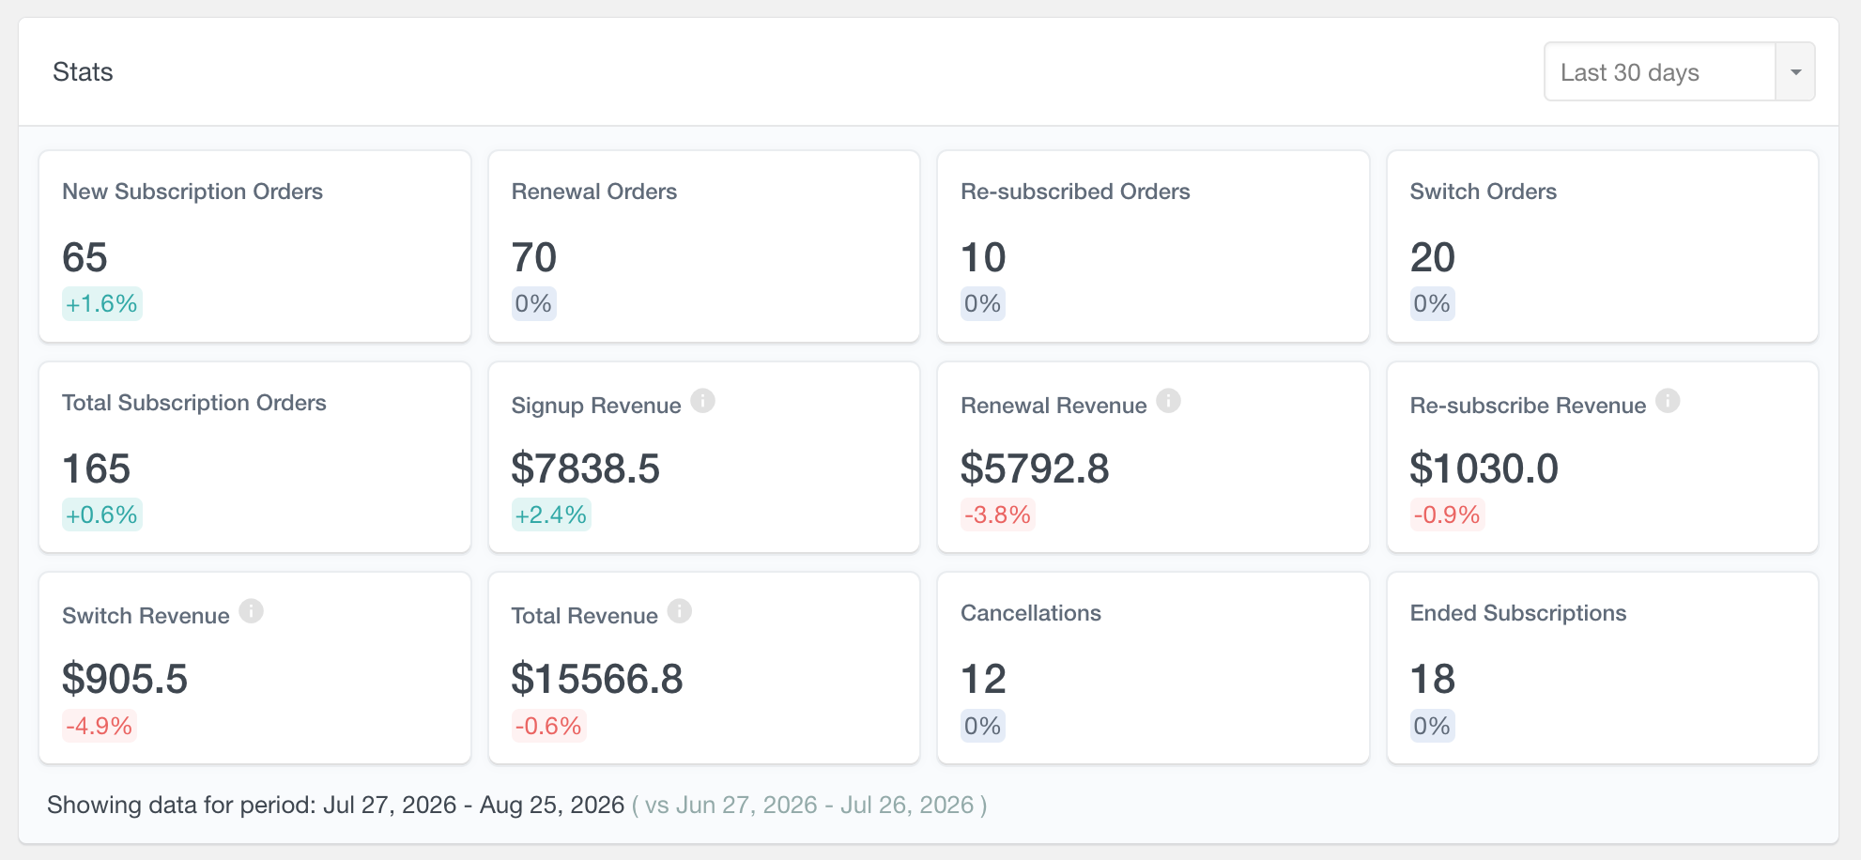Screen dimensions: 1861x860
Task: Click the -4.9% badge under Switch Revenue
Action: pyautogui.click(x=100, y=726)
